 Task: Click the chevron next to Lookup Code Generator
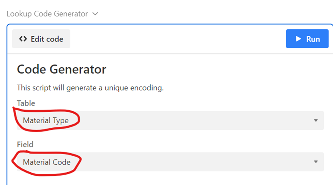point(95,14)
